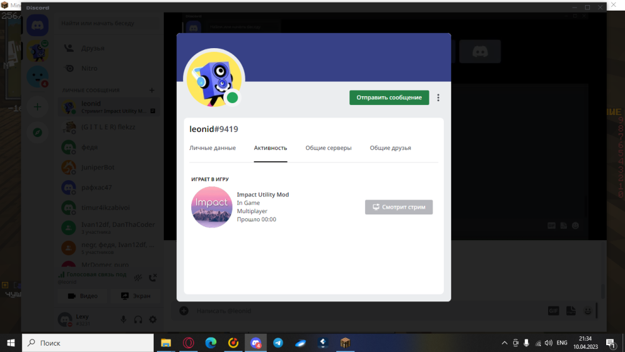Open user settings gear icon
Viewport: 625px width, 352px height.
(x=152, y=319)
